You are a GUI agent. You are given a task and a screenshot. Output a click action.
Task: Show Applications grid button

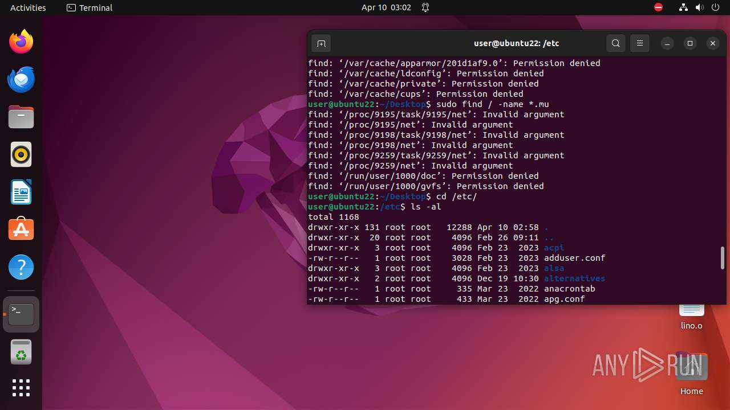[x=21, y=388]
